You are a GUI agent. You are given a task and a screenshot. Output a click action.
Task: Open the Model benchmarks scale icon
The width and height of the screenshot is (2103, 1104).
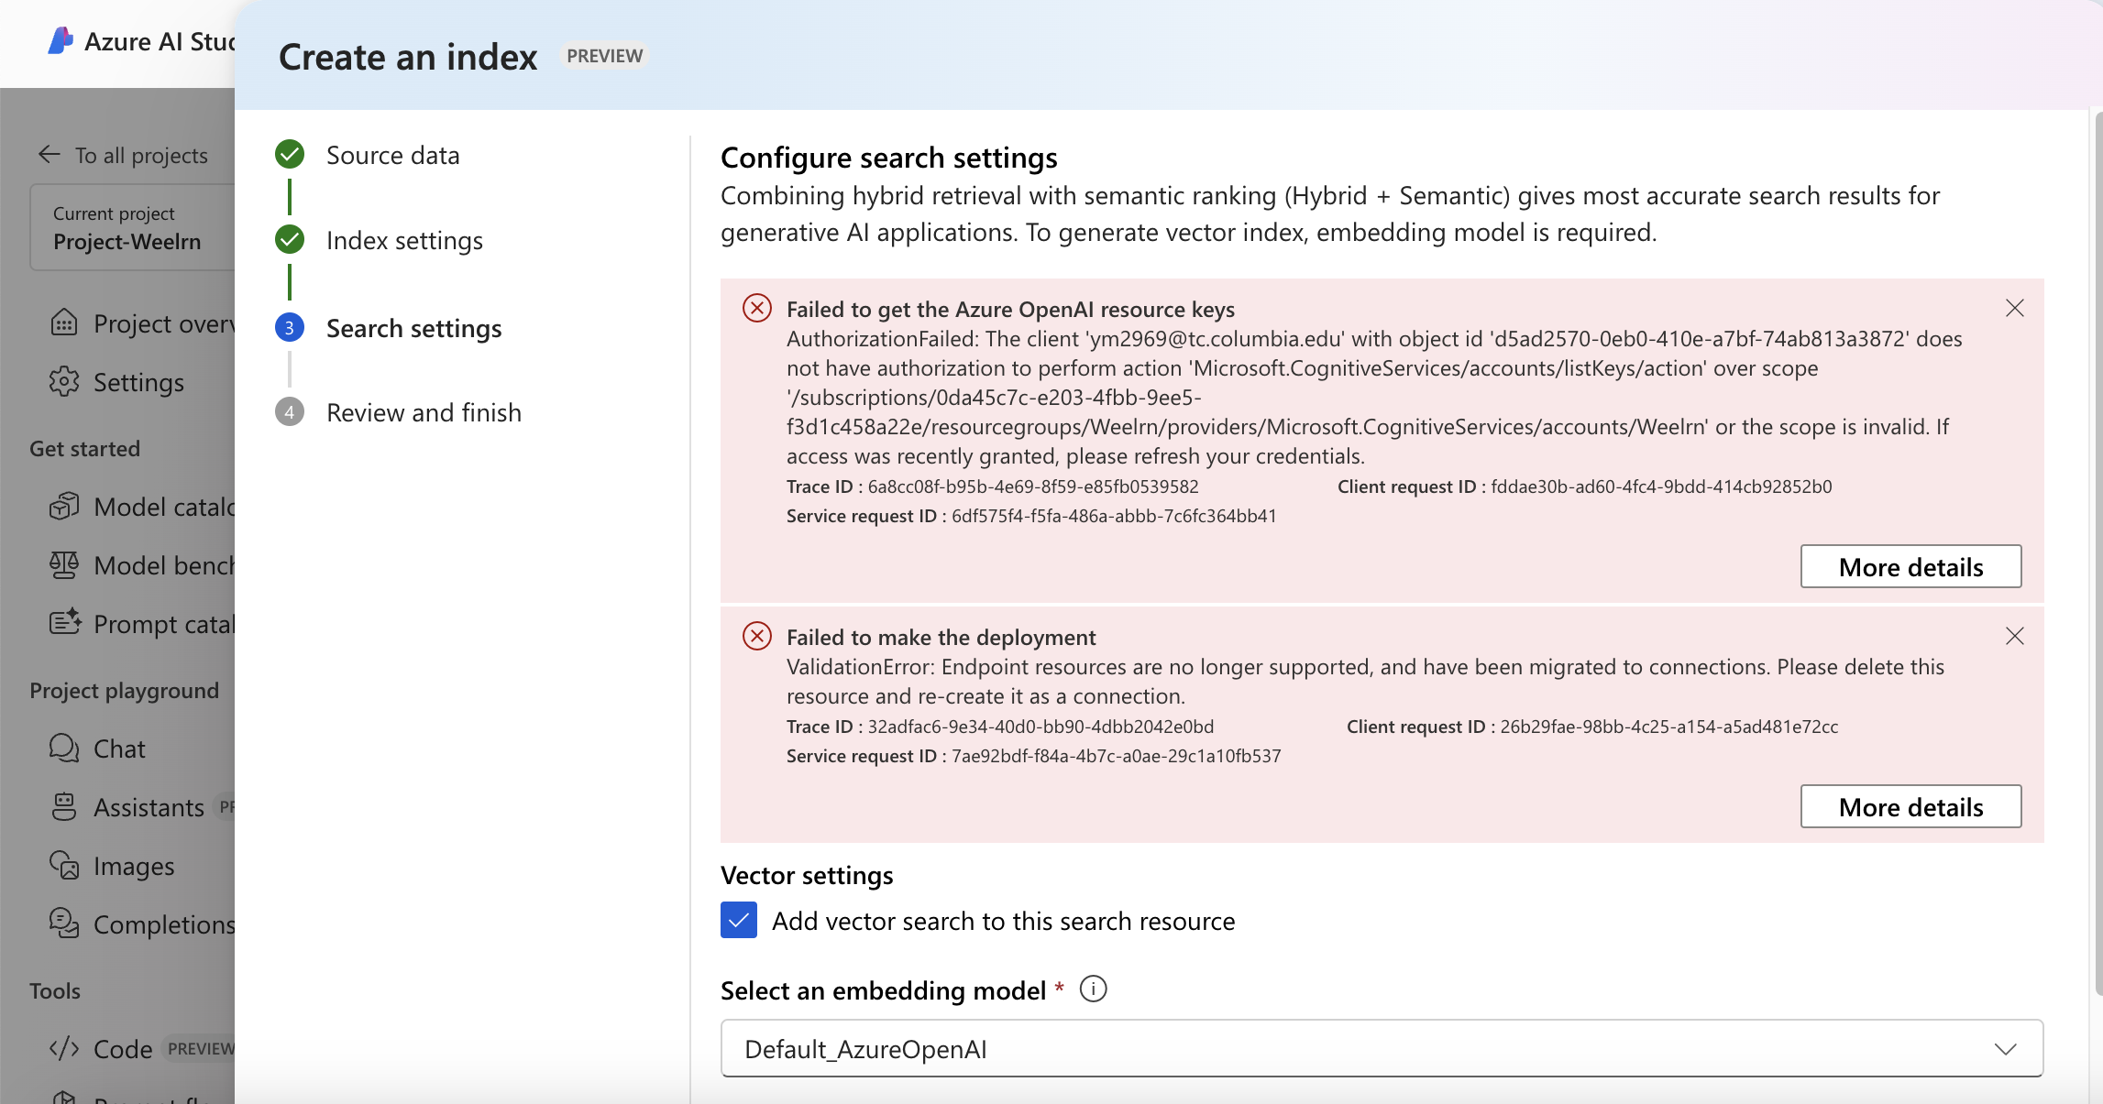pyautogui.click(x=63, y=564)
